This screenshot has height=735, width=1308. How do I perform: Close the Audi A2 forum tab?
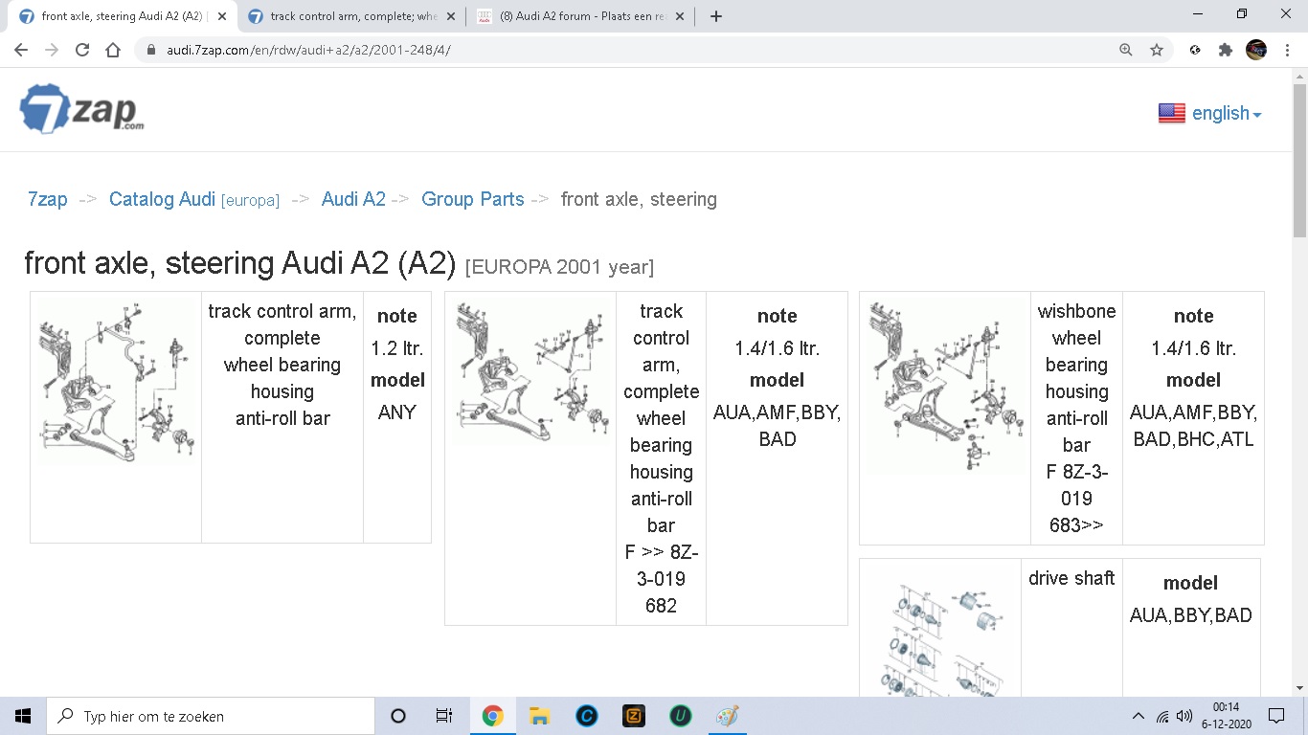679,16
